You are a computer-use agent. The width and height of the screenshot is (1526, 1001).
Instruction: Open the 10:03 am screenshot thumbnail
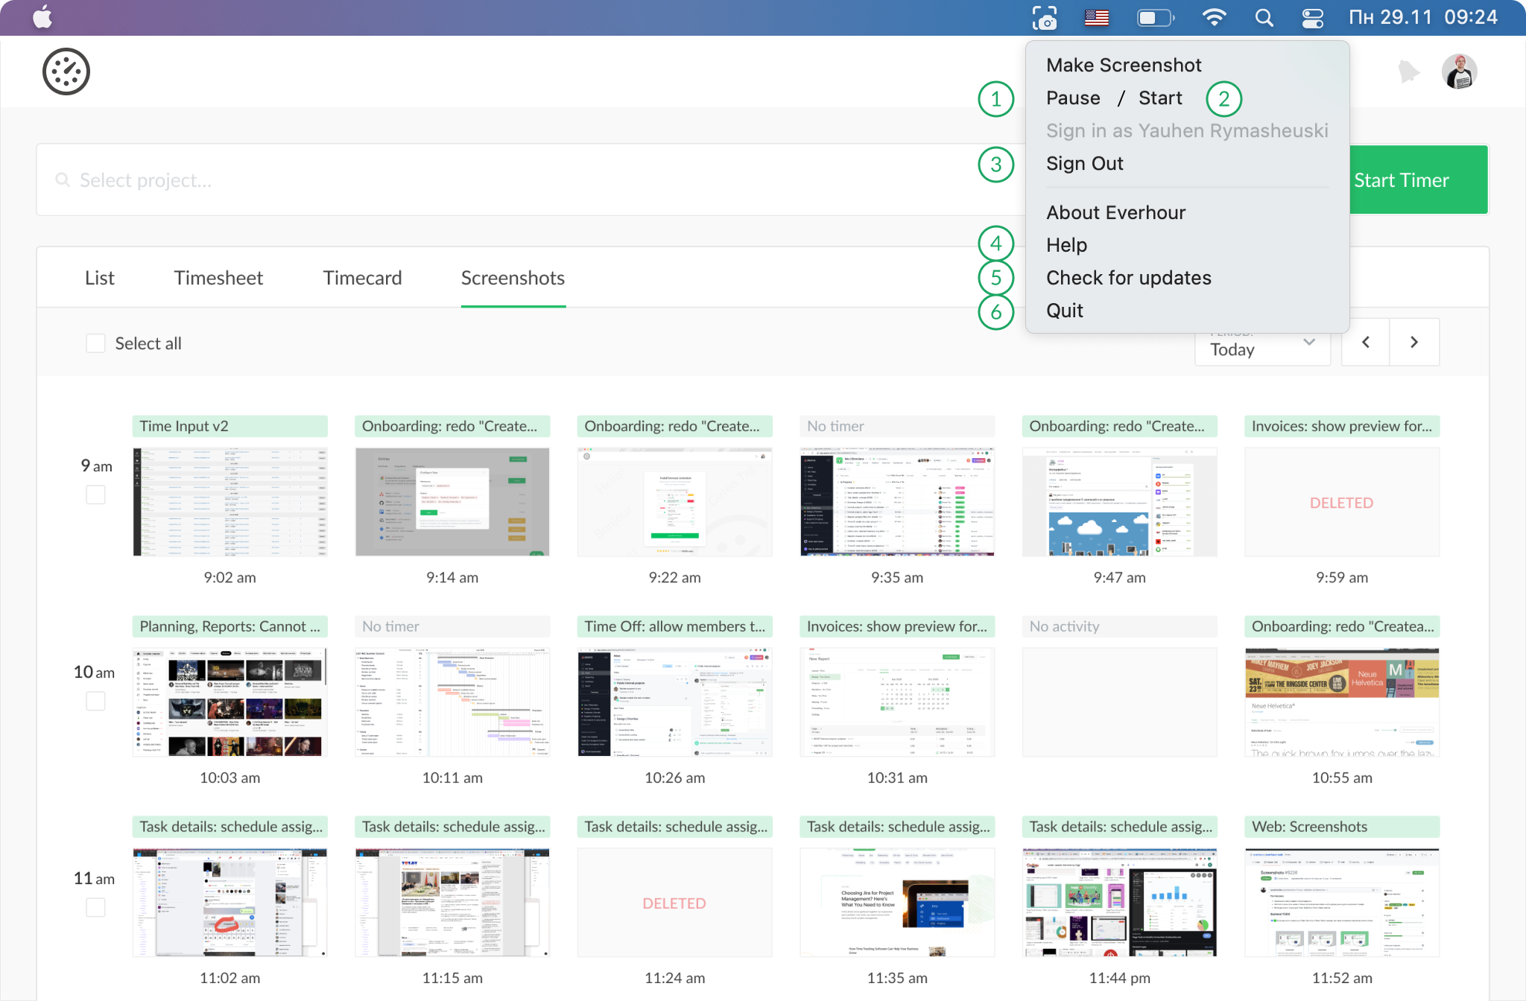tap(230, 702)
